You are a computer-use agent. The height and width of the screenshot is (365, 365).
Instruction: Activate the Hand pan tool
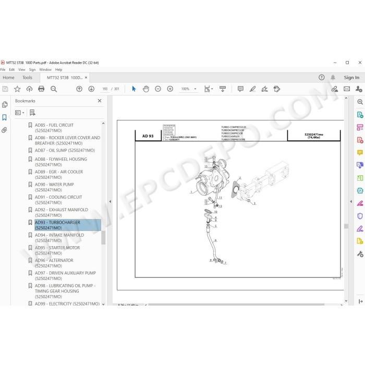(146, 89)
